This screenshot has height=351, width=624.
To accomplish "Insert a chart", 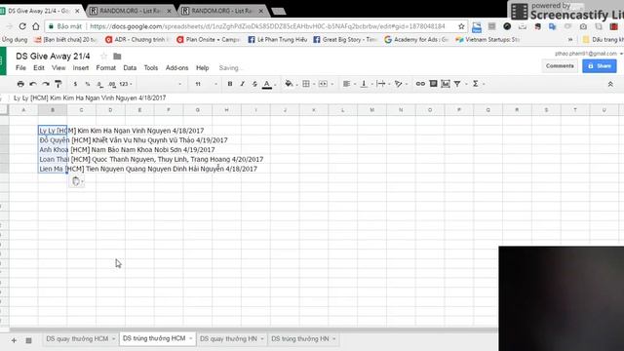I will pyautogui.click(x=446, y=84).
